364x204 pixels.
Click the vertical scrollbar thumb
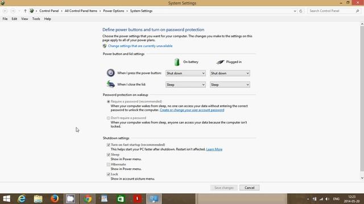[362, 98]
